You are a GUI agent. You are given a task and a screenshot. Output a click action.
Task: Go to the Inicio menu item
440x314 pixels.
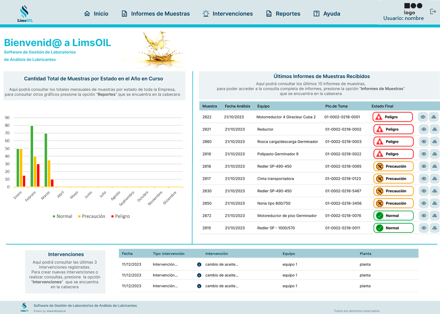click(x=96, y=14)
